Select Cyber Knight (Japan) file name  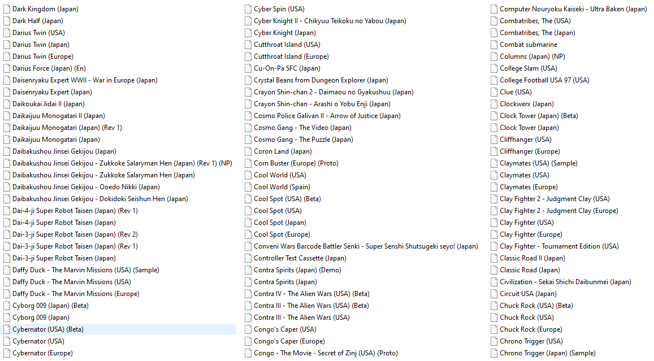tap(285, 33)
